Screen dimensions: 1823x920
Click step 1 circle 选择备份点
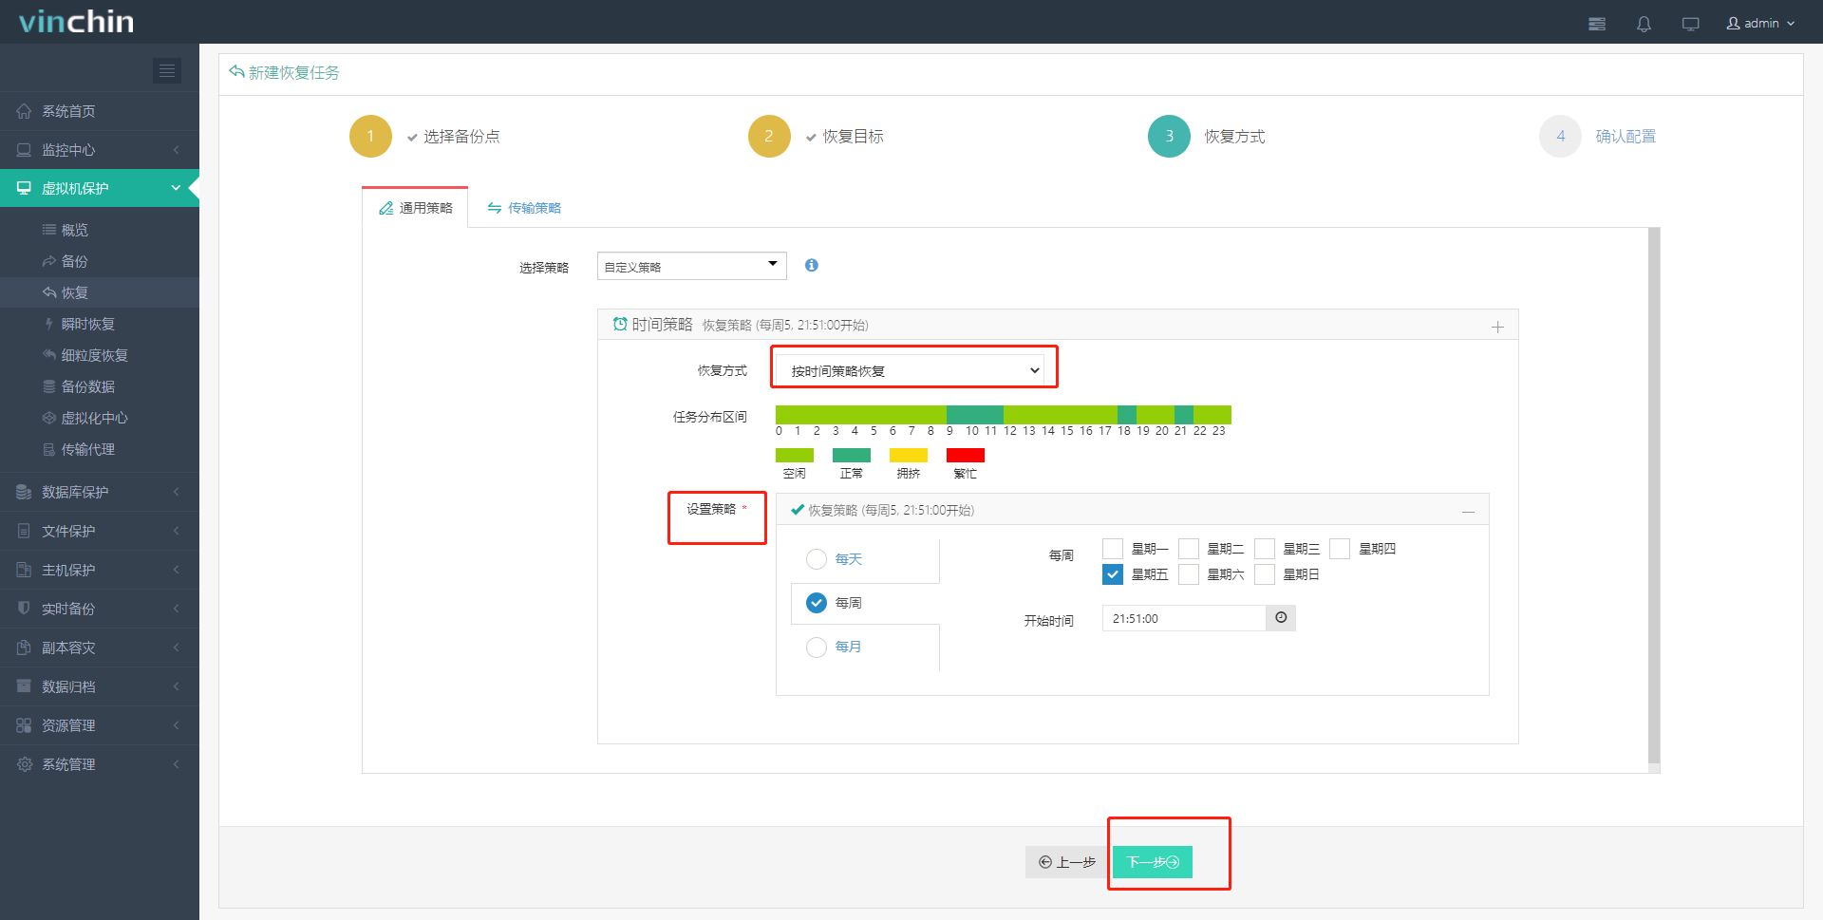click(x=370, y=136)
